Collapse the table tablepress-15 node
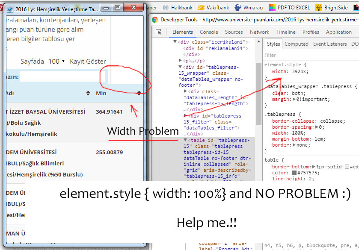This screenshot has width=359, height=250. click(185, 140)
